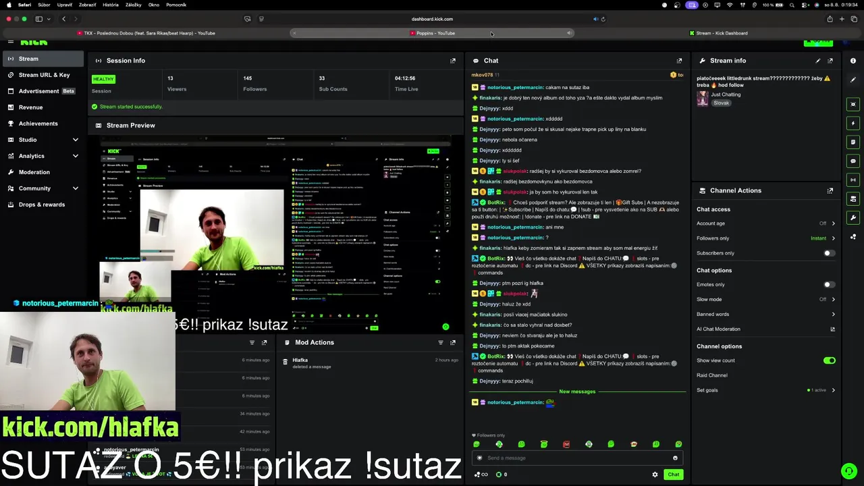This screenshot has height=486, width=864.
Task: Toggle Emotes only switch
Action: pyautogui.click(x=830, y=285)
